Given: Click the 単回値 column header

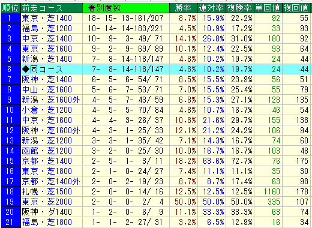Looking at the screenshot, I should [x=268, y=8].
